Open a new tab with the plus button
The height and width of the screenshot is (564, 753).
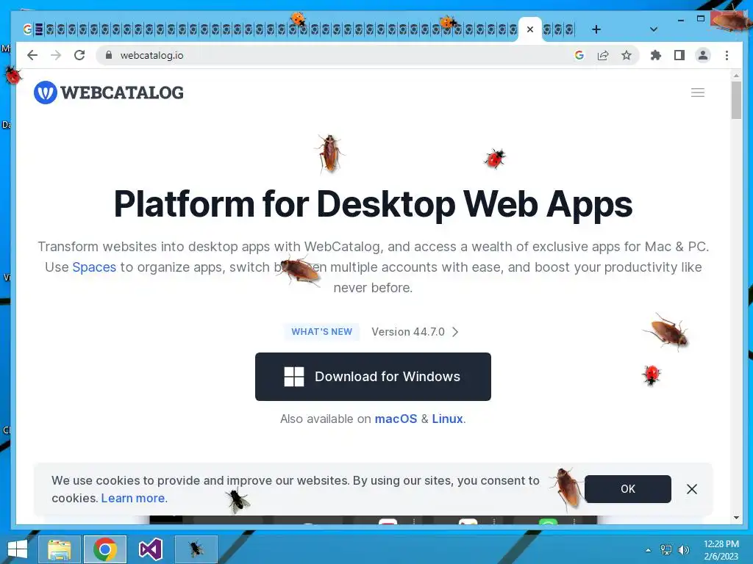596,29
